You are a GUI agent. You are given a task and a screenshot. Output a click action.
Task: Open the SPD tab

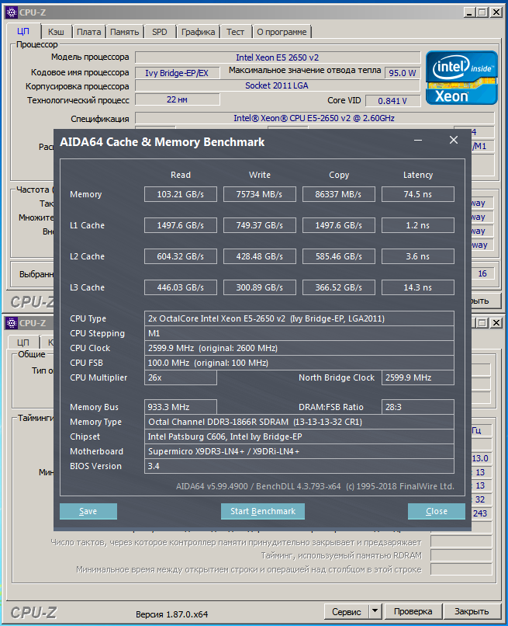click(160, 32)
